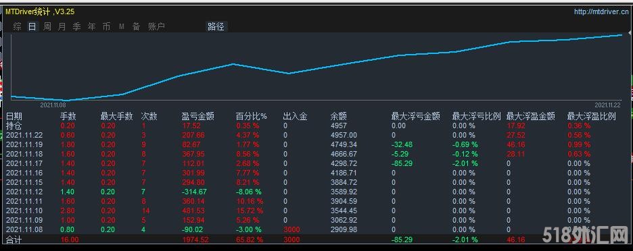Click profit amount 481.53 on 2021.11.10
The width and height of the screenshot is (633, 251).
(x=193, y=211)
